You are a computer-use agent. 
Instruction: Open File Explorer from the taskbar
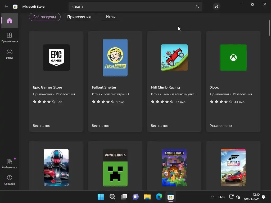(147, 197)
